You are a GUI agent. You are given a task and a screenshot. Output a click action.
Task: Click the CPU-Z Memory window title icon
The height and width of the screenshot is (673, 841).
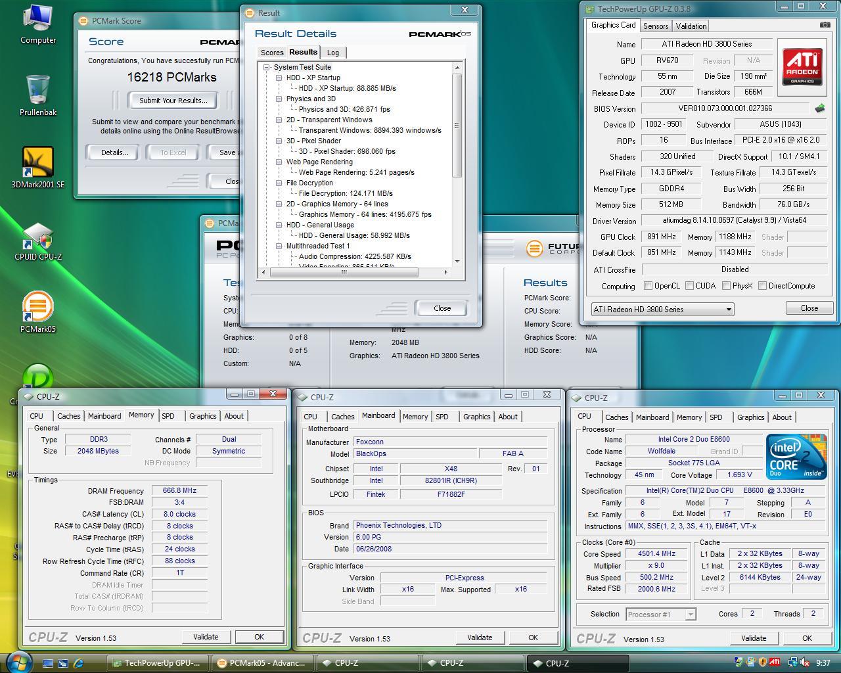click(28, 396)
